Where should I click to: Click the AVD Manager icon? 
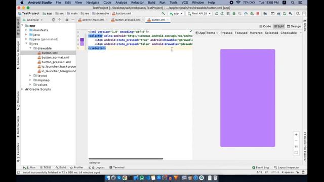(x=285, y=14)
